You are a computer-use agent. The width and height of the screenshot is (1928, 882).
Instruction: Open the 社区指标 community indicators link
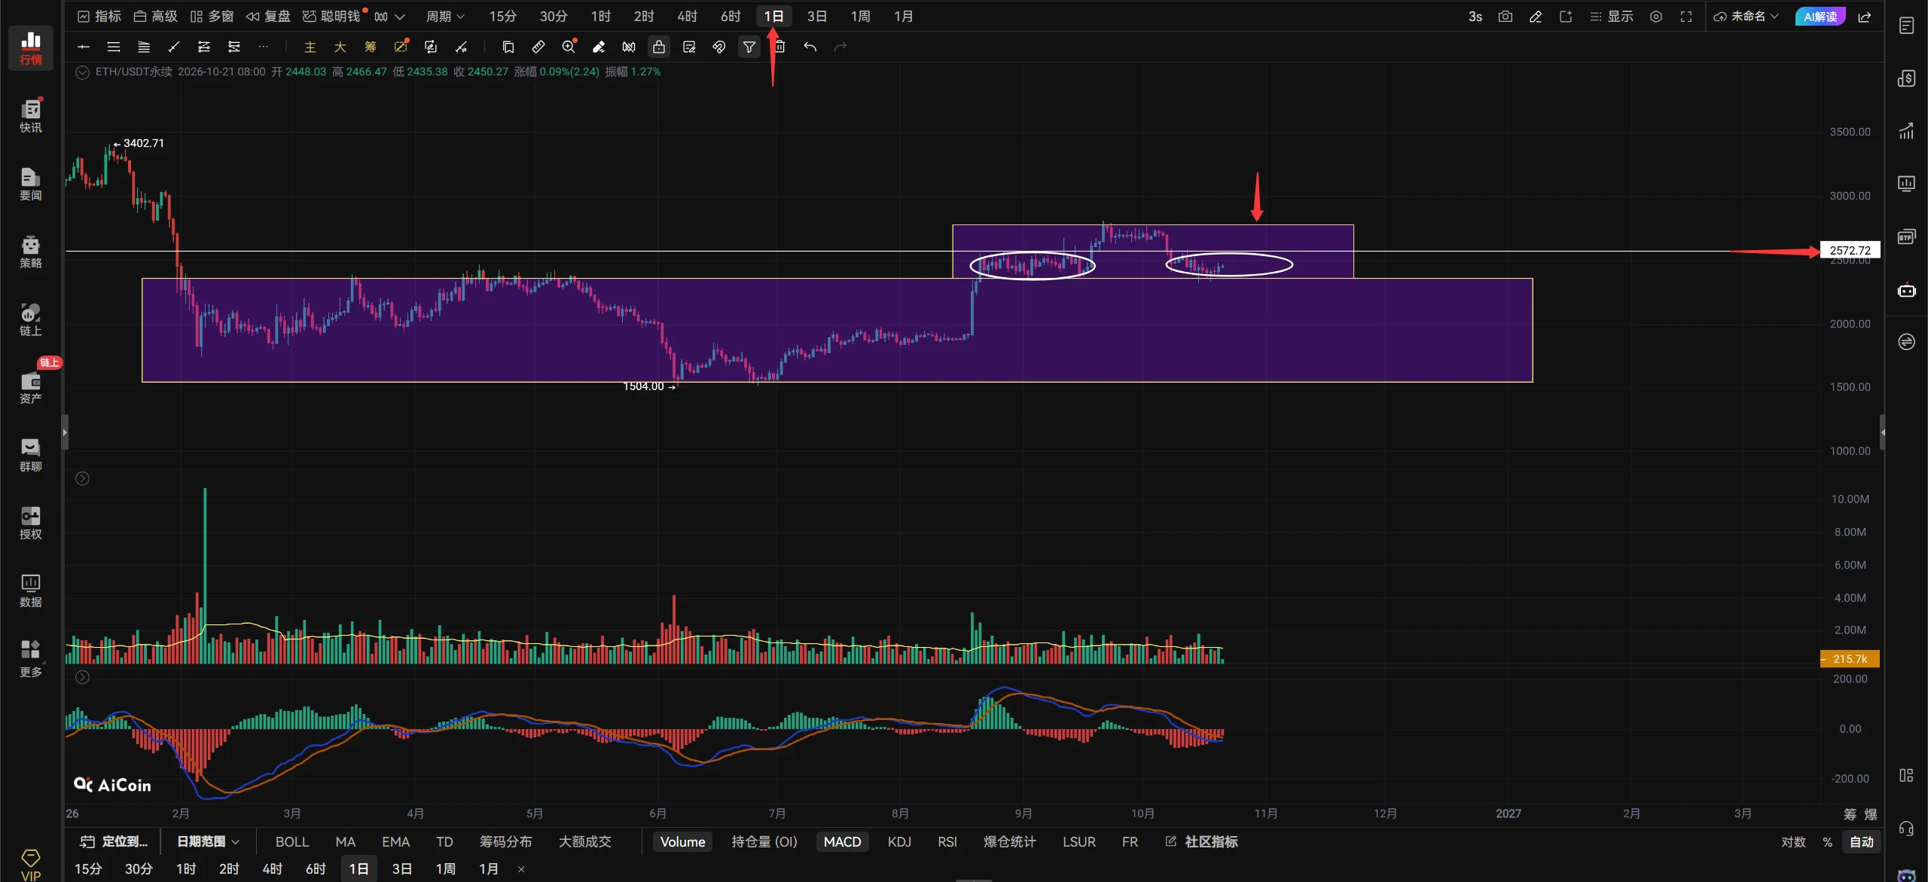[1202, 841]
